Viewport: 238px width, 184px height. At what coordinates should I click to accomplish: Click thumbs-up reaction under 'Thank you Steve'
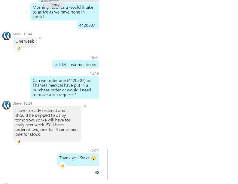[63, 166]
